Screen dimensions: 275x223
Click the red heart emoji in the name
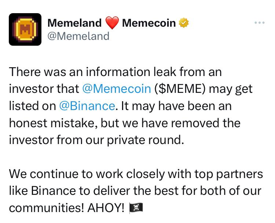tap(112, 23)
